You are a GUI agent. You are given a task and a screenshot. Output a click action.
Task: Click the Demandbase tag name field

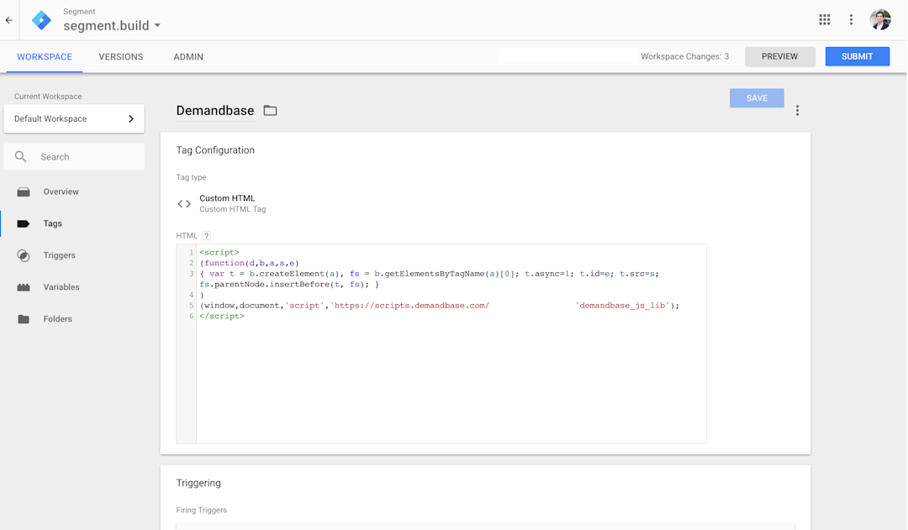tap(215, 111)
